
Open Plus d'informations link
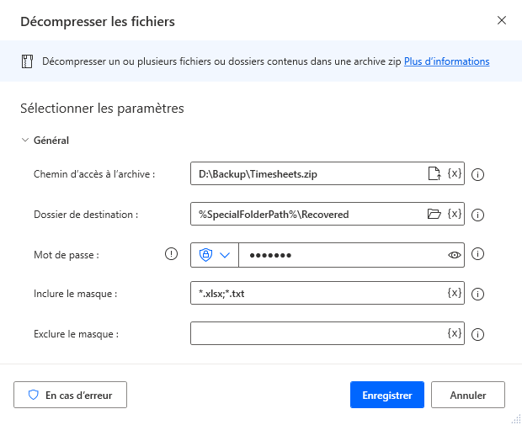tap(447, 61)
